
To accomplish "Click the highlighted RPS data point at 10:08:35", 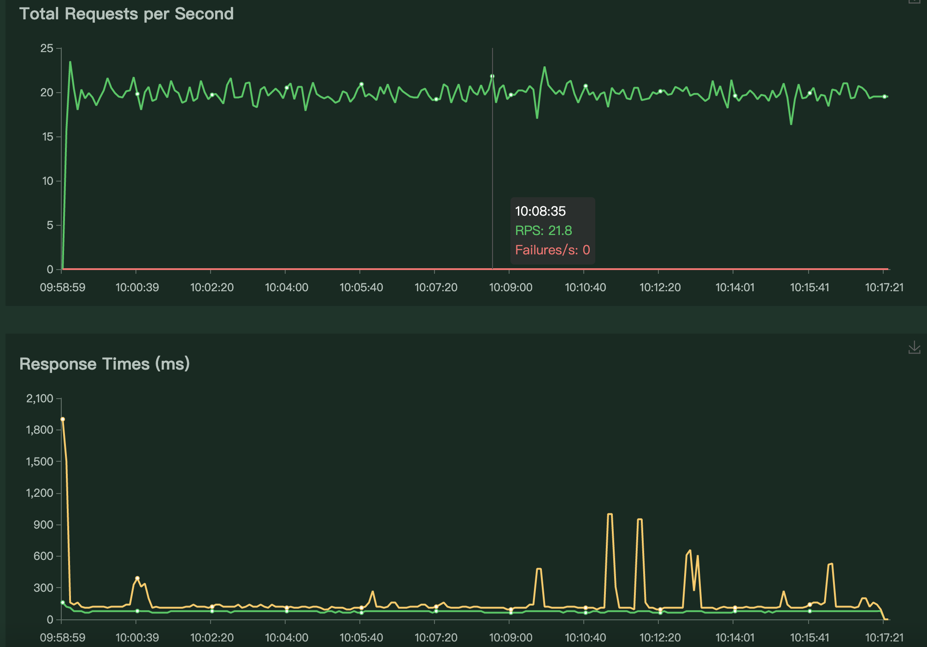I will click(x=492, y=76).
